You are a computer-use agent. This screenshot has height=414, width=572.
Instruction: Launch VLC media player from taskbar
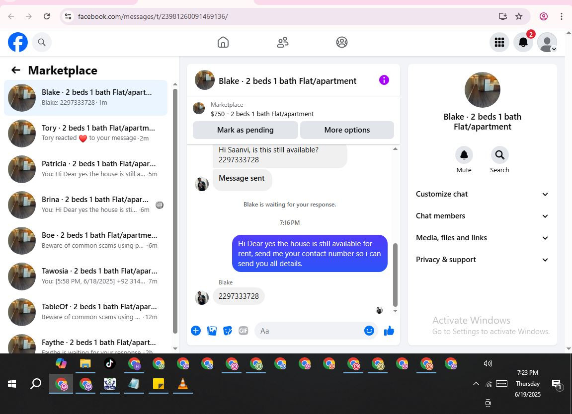point(182,383)
